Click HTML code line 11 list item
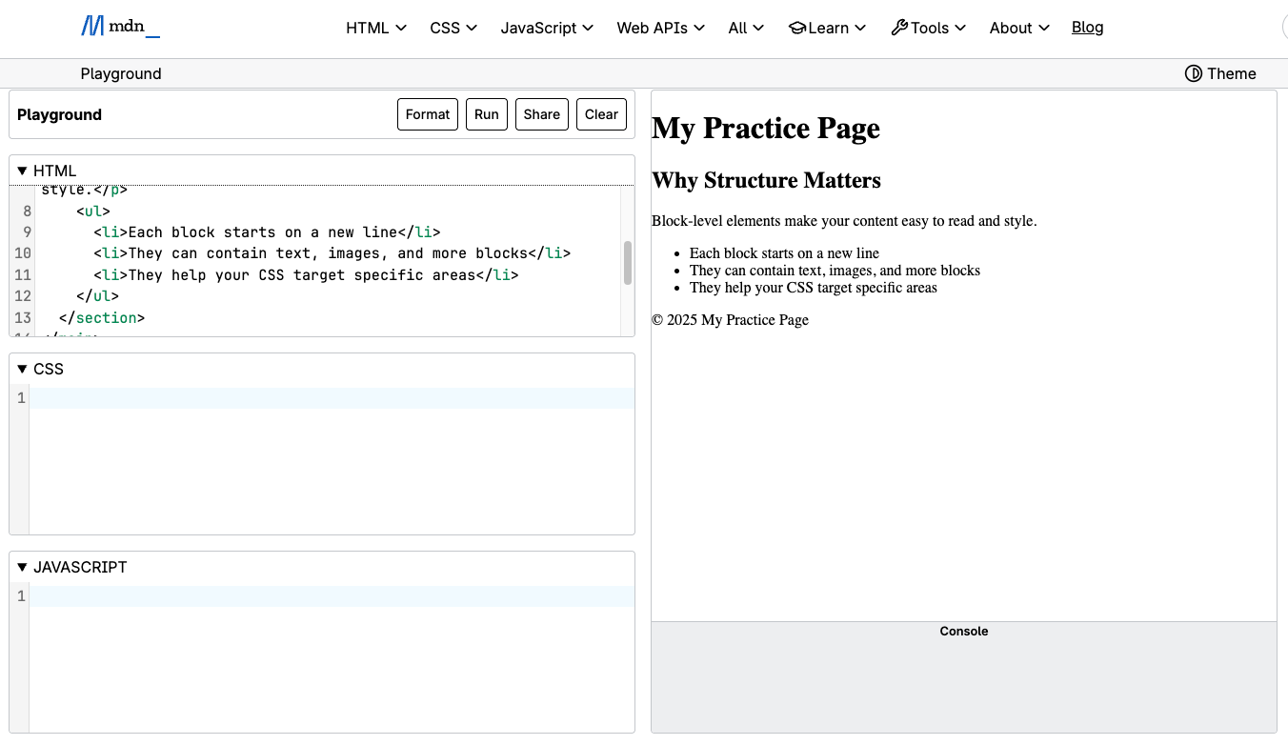Viewport: 1288px width, 745px height. pyautogui.click(x=306, y=275)
